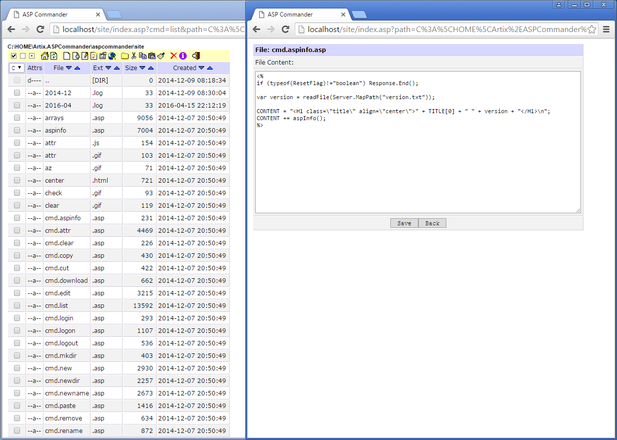Cut selected files using the scissors icon

pos(134,56)
